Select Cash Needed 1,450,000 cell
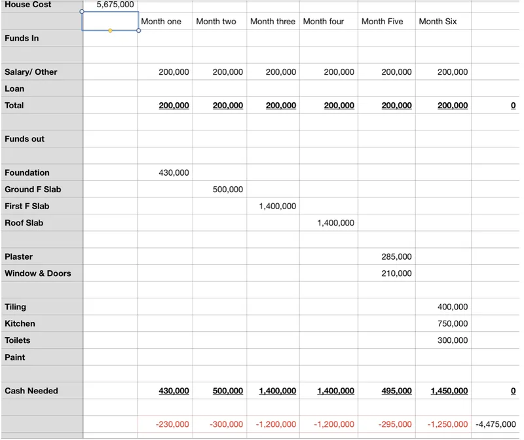This screenshot has width=524, height=440. 443,391
